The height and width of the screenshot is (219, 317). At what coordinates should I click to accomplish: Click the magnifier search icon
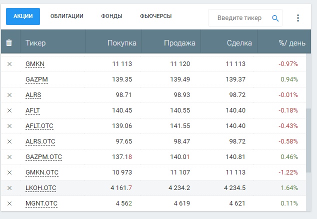[x=275, y=18]
